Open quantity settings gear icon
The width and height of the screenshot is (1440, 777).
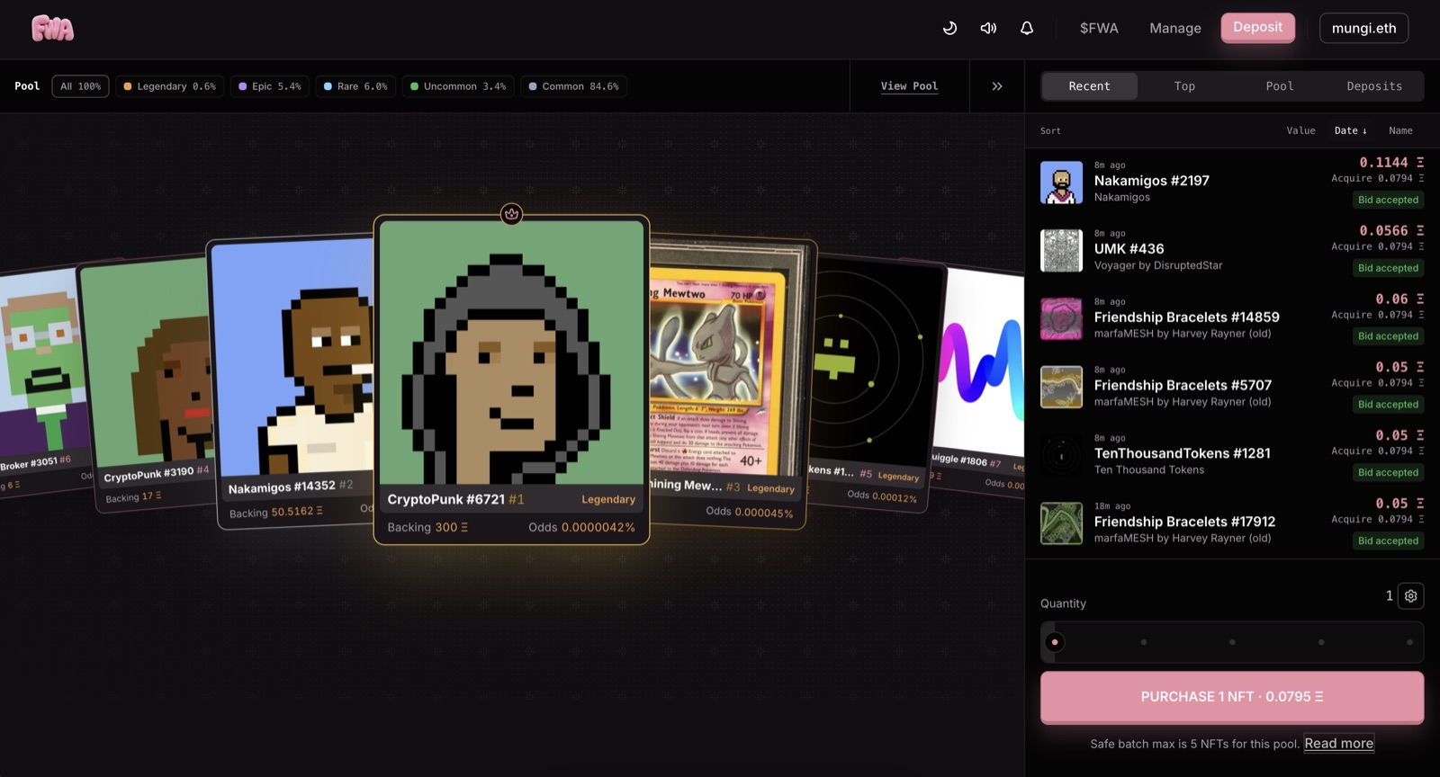tap(1410, 596)
